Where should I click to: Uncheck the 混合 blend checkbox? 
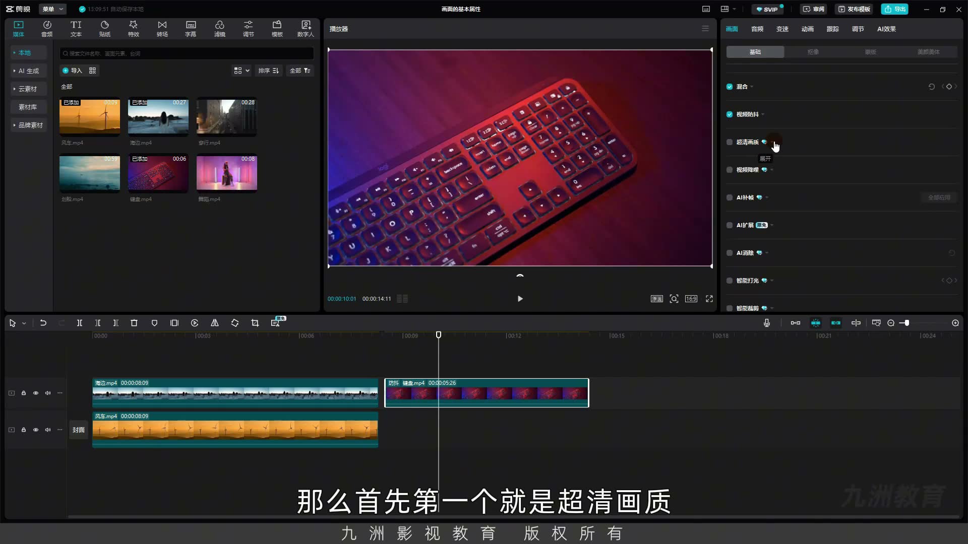[x=730, y=87]
